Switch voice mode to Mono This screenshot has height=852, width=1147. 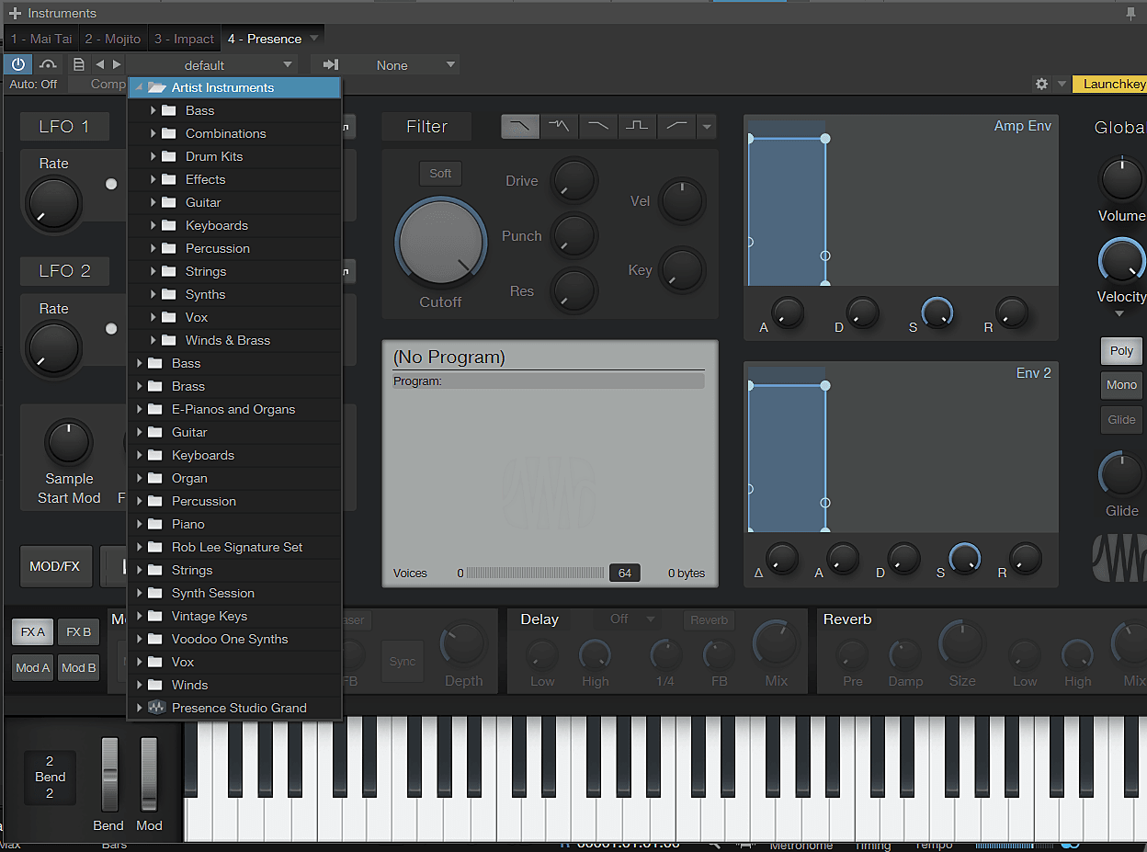point(1121,385)
